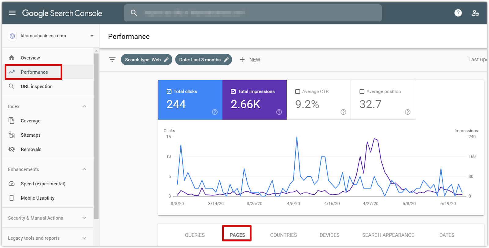The height and width of the screenshot is (248, 489).
Task: Edit the Search type pencil icon
Action: 167,60
